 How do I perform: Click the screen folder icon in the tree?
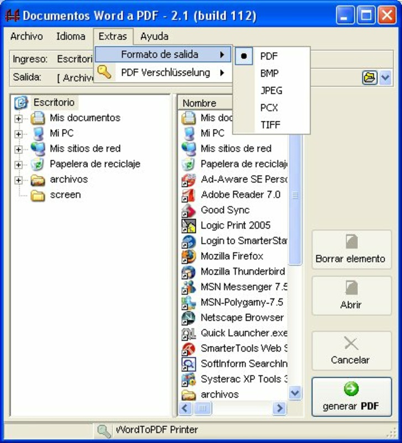click(38, 195)
